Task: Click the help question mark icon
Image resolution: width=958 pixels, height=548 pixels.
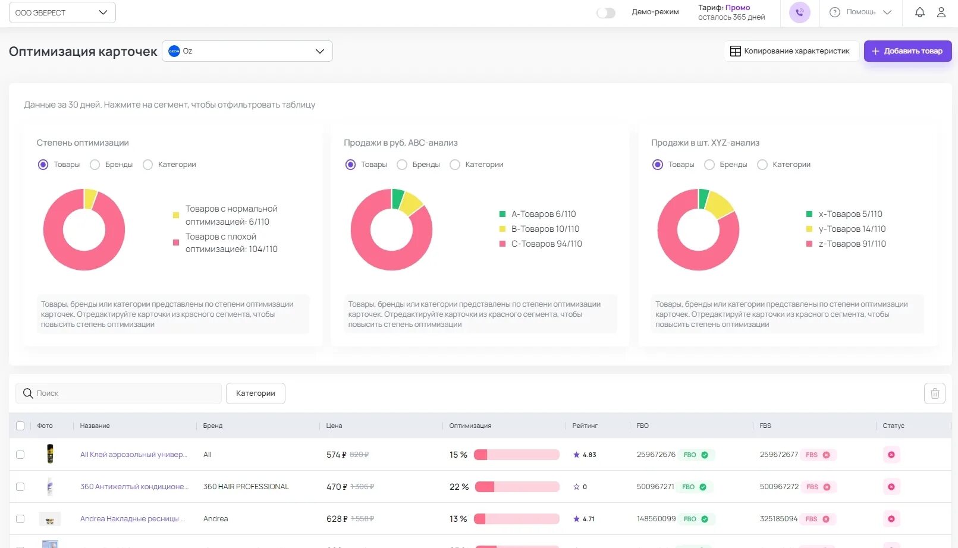Action: [x=835, y=12]
